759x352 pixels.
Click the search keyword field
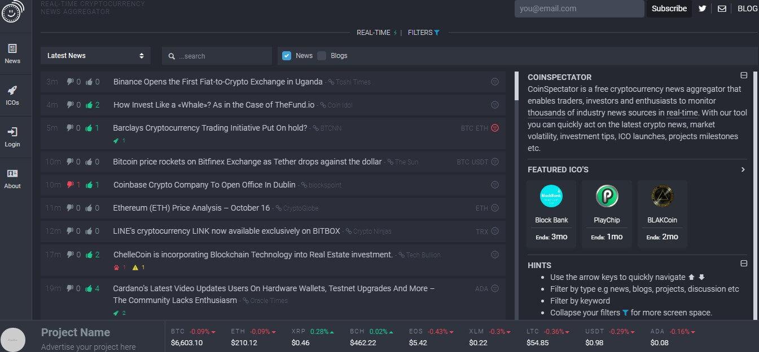[x=217, y=56]
